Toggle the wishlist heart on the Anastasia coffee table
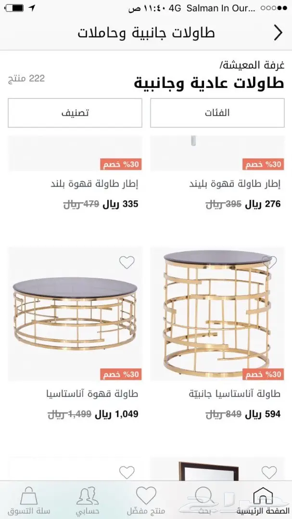This screenshot has width=292, height=519. [x=127, y=262]
